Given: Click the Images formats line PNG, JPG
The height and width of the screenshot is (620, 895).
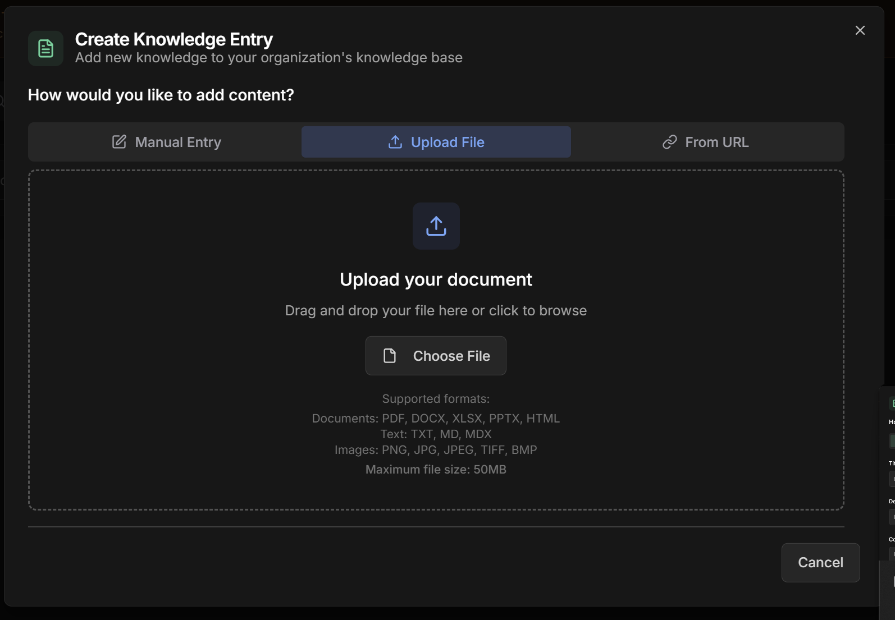Looking at the screenshot, I should (x=436, y=450).
